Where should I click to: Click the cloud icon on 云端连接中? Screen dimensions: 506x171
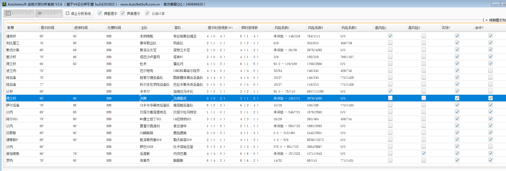[x=40, y=13]
